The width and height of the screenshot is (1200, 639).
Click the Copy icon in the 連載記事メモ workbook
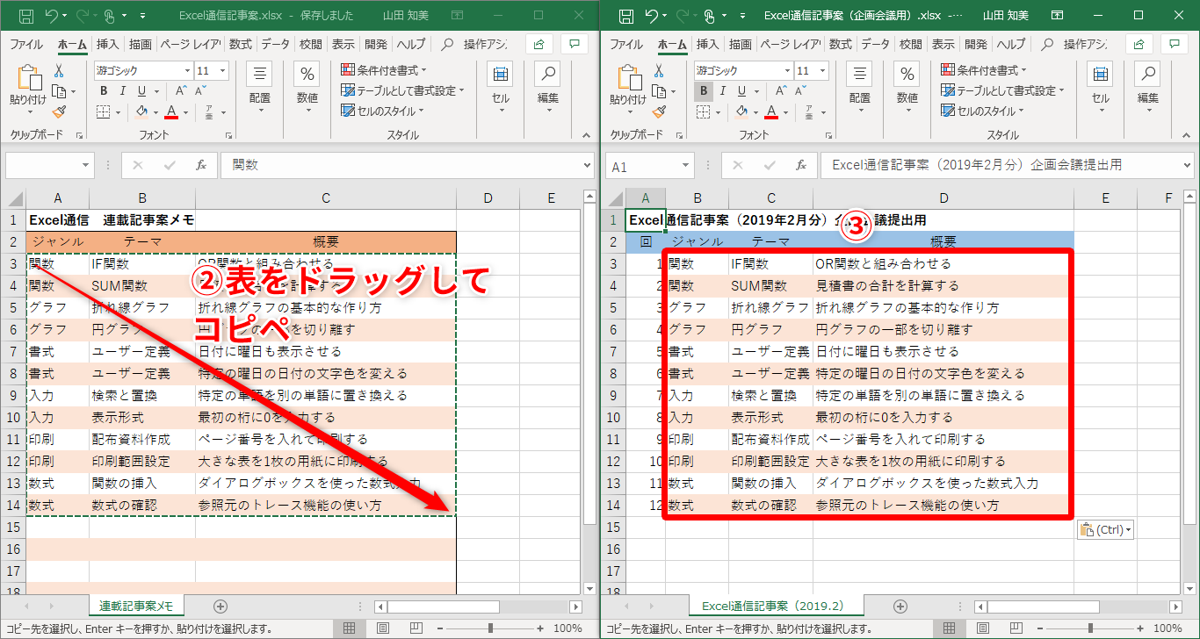(x=58, y=91)
